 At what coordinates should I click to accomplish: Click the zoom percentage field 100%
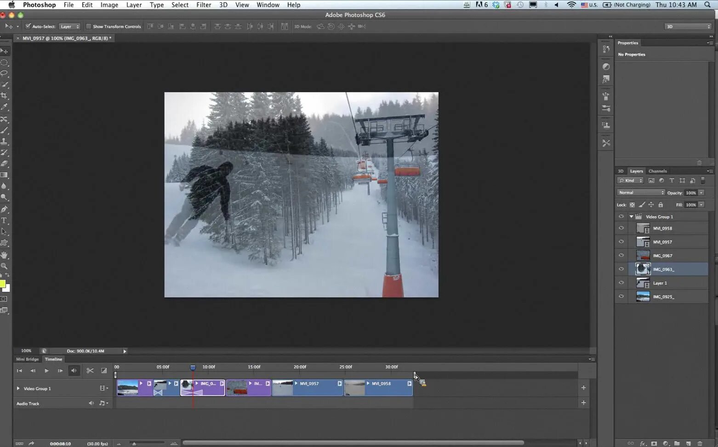(26, 351)
